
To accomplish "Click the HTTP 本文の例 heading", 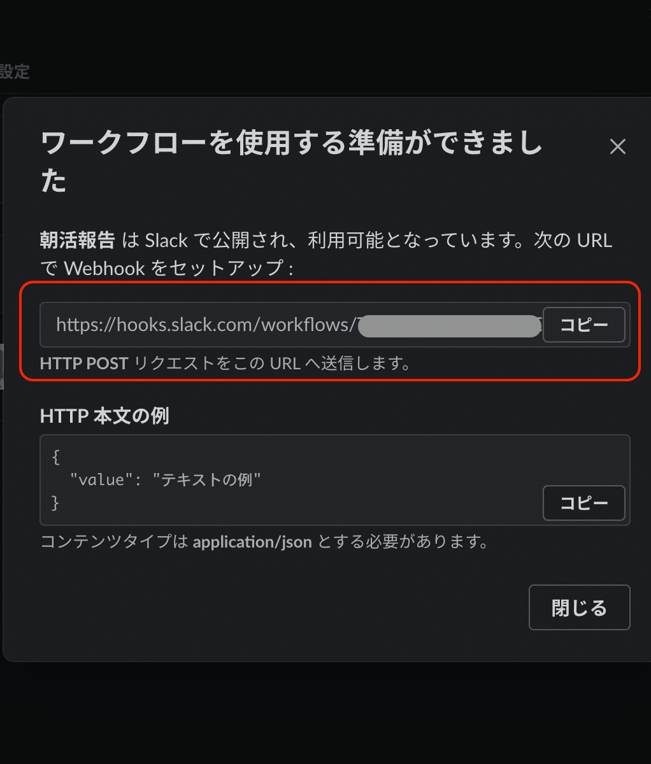I will 104,416.
